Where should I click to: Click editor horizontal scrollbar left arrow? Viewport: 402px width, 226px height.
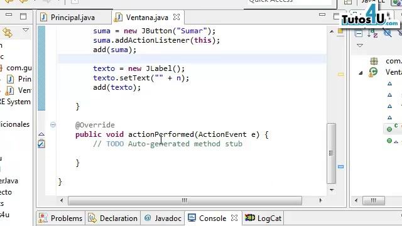(x=62, y=200)
